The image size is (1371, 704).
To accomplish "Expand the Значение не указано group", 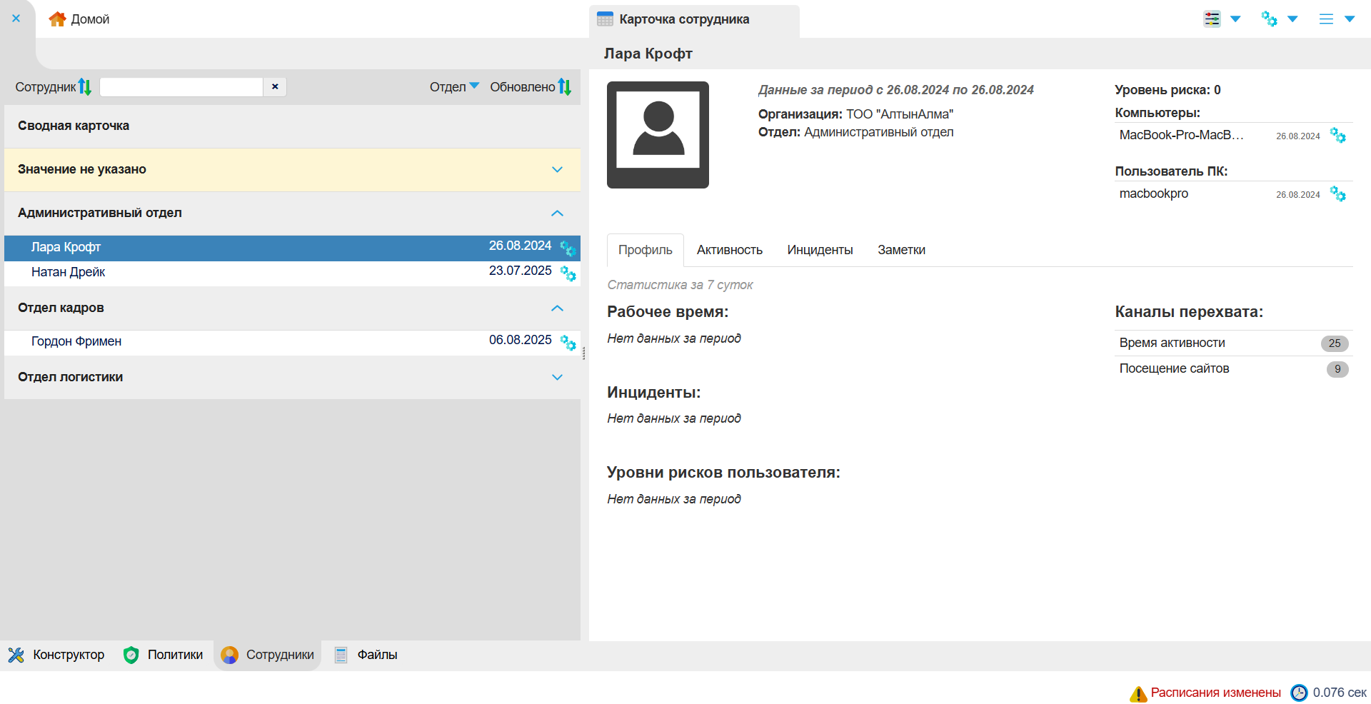I will [557, 170].
